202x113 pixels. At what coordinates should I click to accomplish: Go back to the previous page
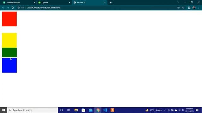click(3, 8)
